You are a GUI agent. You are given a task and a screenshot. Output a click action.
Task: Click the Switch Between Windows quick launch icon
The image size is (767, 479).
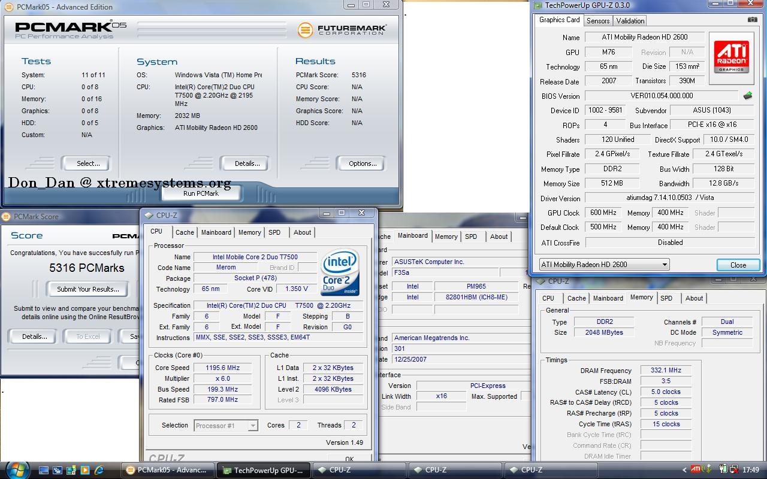[58, 471]
